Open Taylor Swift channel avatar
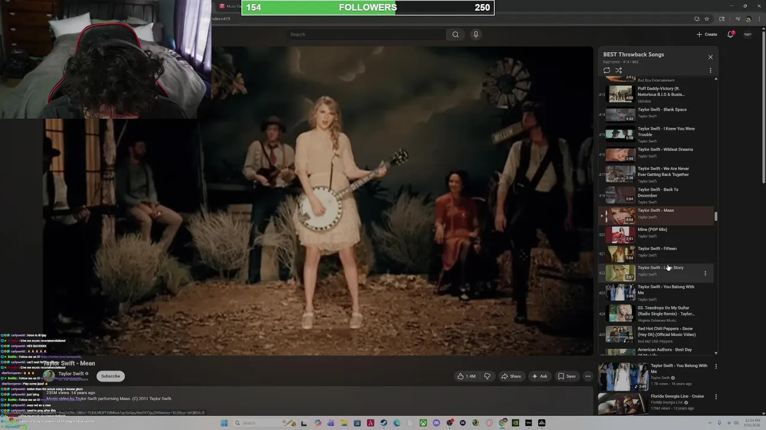Viewport: 766px width, 430px height. point(49,376)
